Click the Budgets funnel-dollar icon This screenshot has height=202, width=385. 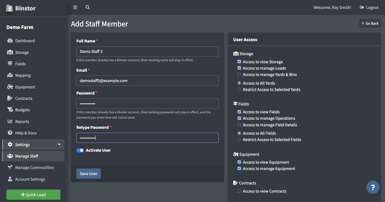tap(10, 110)
